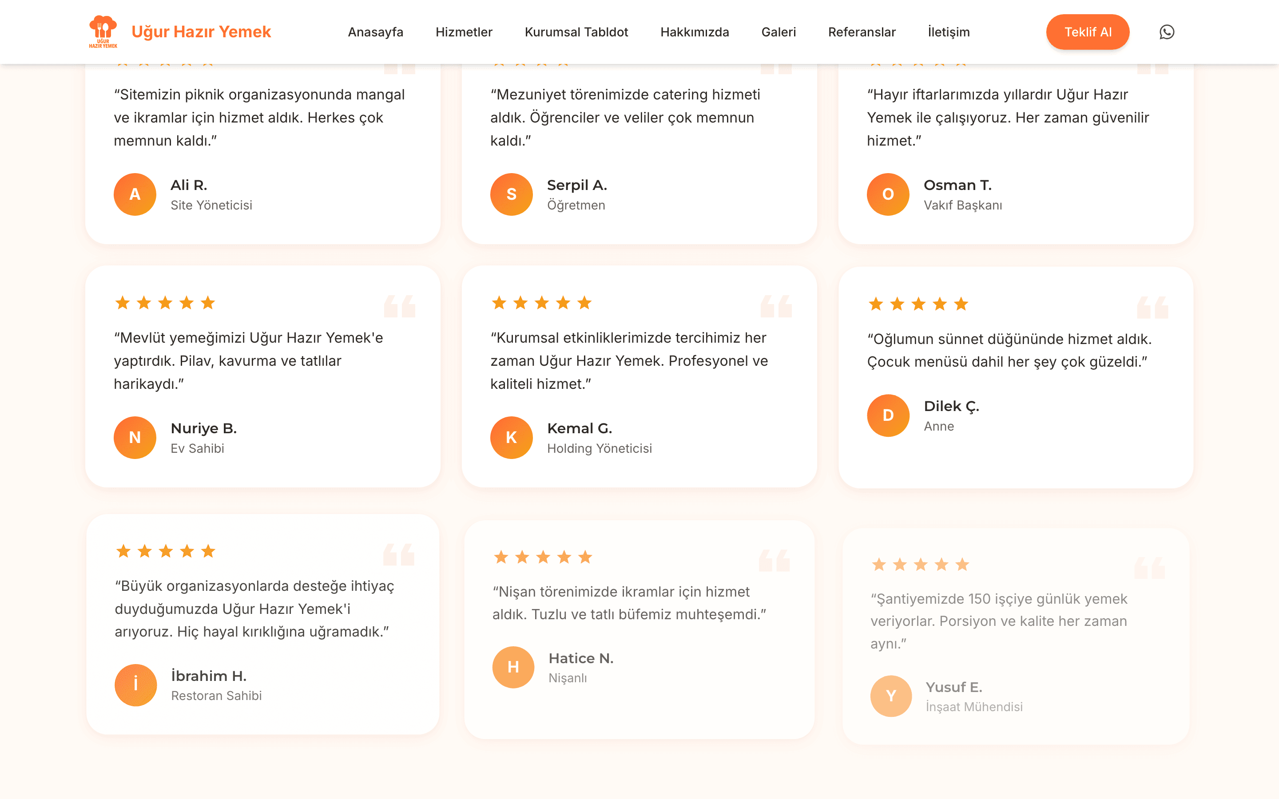Click the star rating on Kemal G.'s review
The width and height of the screenshot is (1279, 799).
tap(542, 303)
